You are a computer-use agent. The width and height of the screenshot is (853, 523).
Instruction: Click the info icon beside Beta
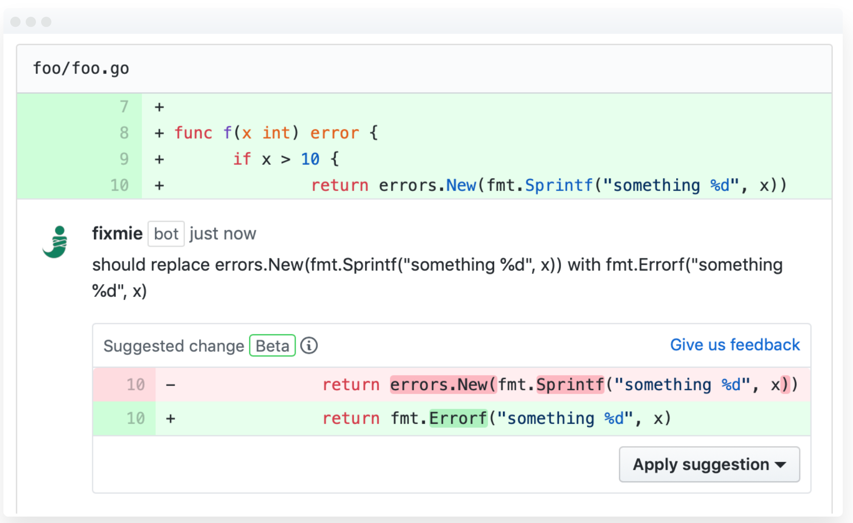point(309,345)
